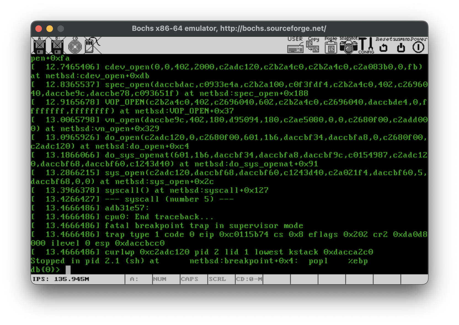
Task: Click the 'netbsd:syscall+0x127' text
Action: [219, 190]
